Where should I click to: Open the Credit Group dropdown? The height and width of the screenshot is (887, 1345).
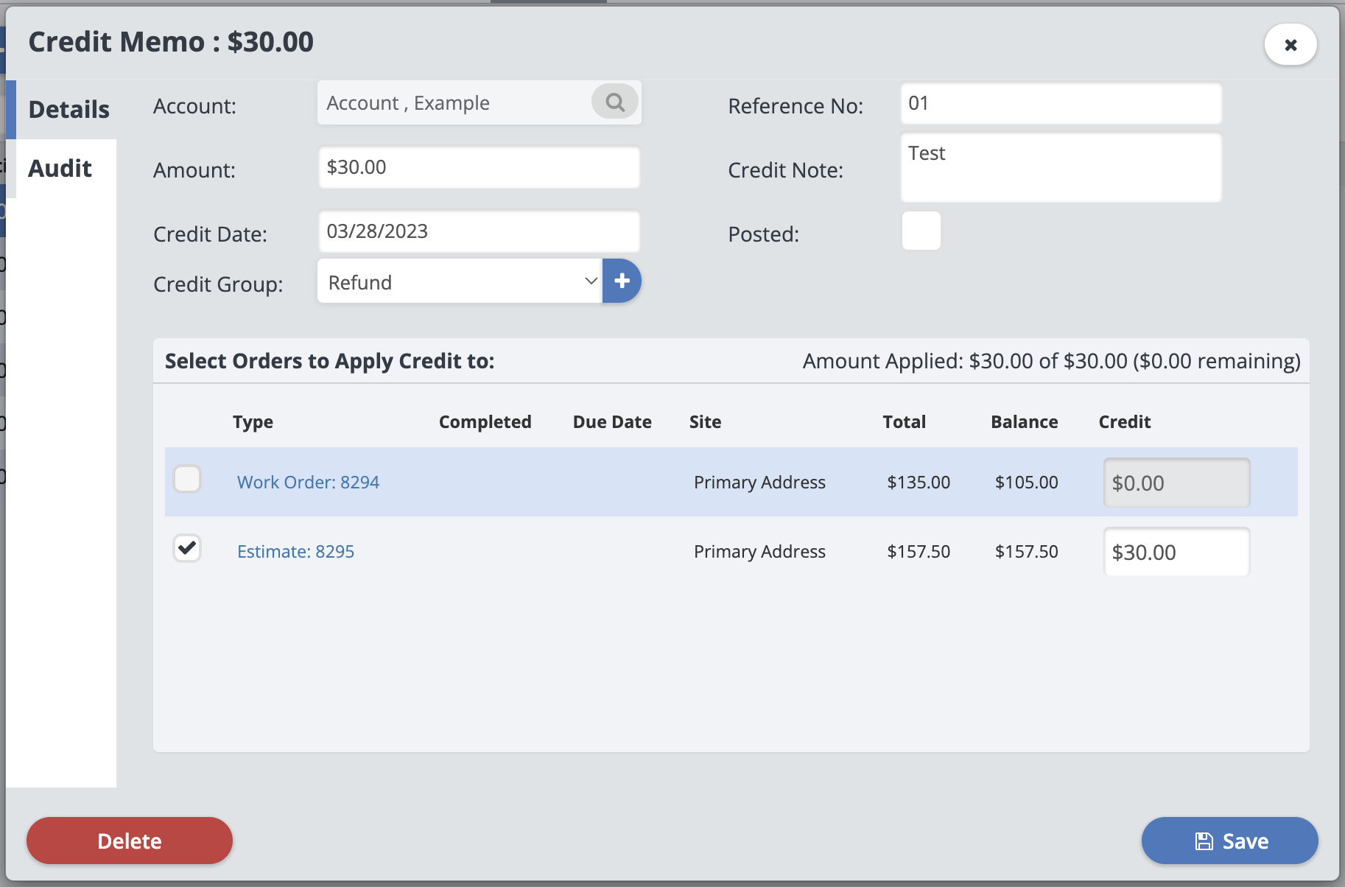tap(460, 281)
